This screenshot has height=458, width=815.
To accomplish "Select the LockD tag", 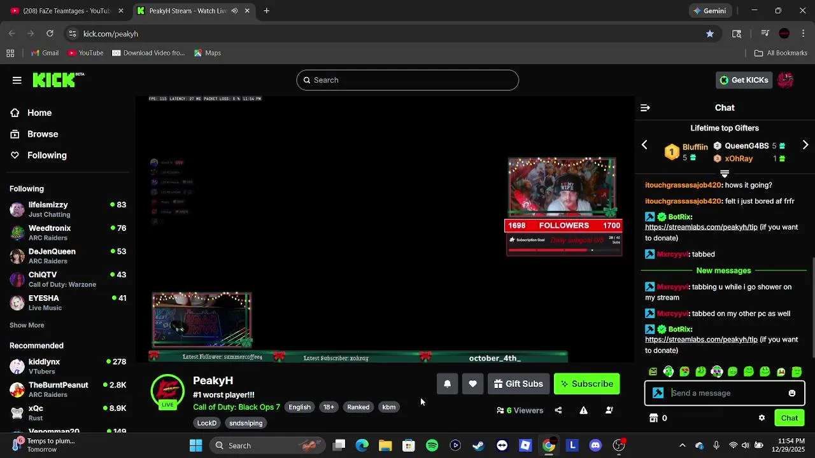I will pos(207,423).
